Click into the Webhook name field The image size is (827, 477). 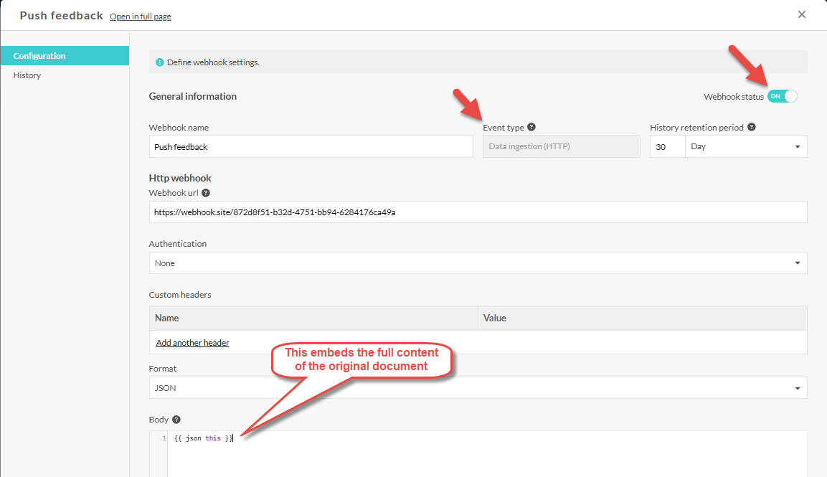(311, 146)
